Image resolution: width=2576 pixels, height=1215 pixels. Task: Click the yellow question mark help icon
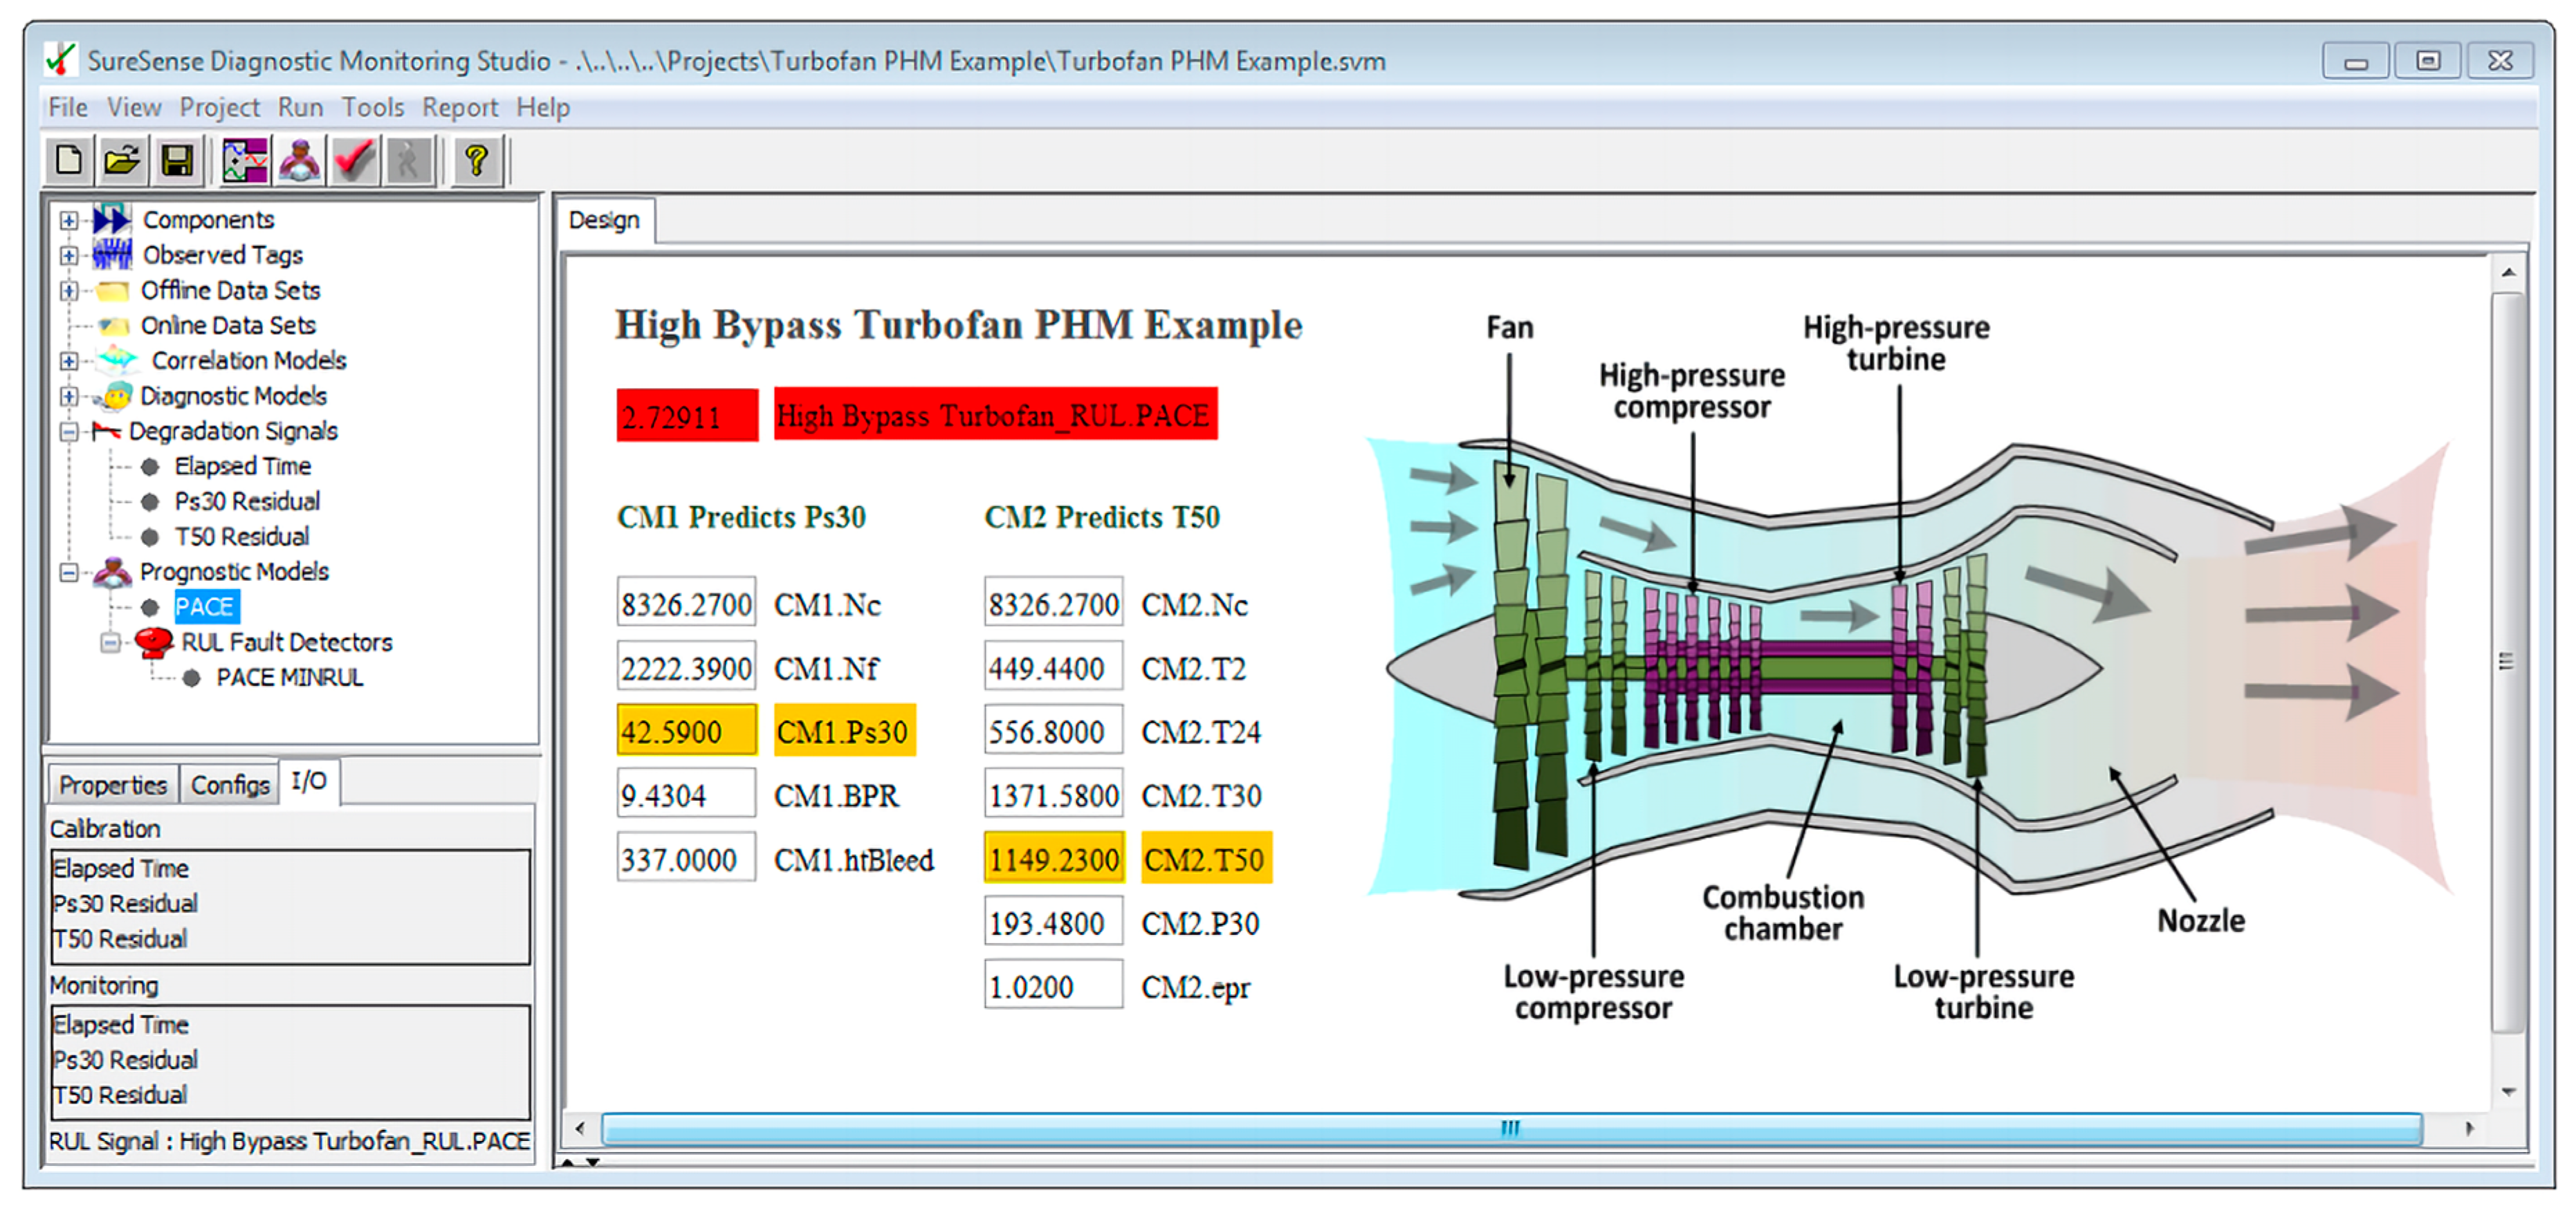pos(476,160)
